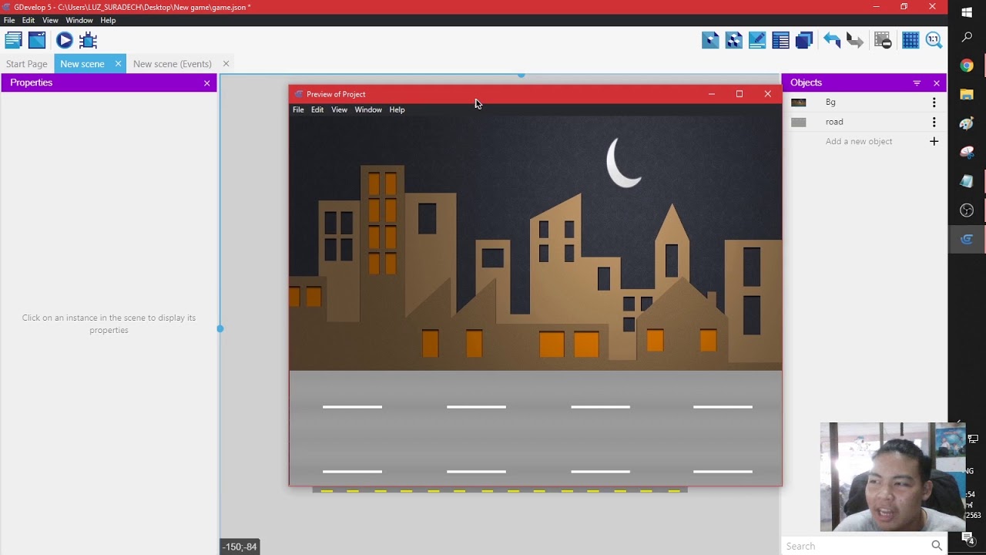
Task: Open OBS Studio from the taskbar
Action: (967, 210)
